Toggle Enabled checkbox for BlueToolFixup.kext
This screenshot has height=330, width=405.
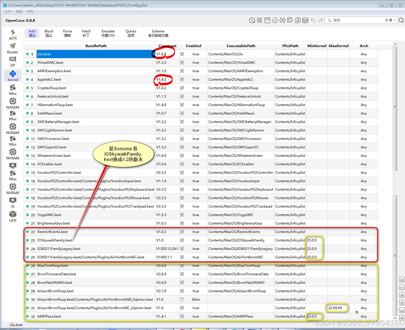click(x=182, y=266)
